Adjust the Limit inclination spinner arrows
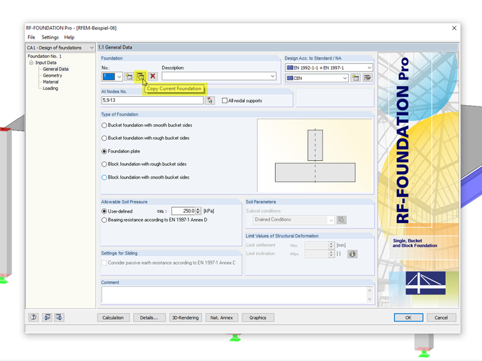The image size is (482, 361). click(x=331, y=254)
